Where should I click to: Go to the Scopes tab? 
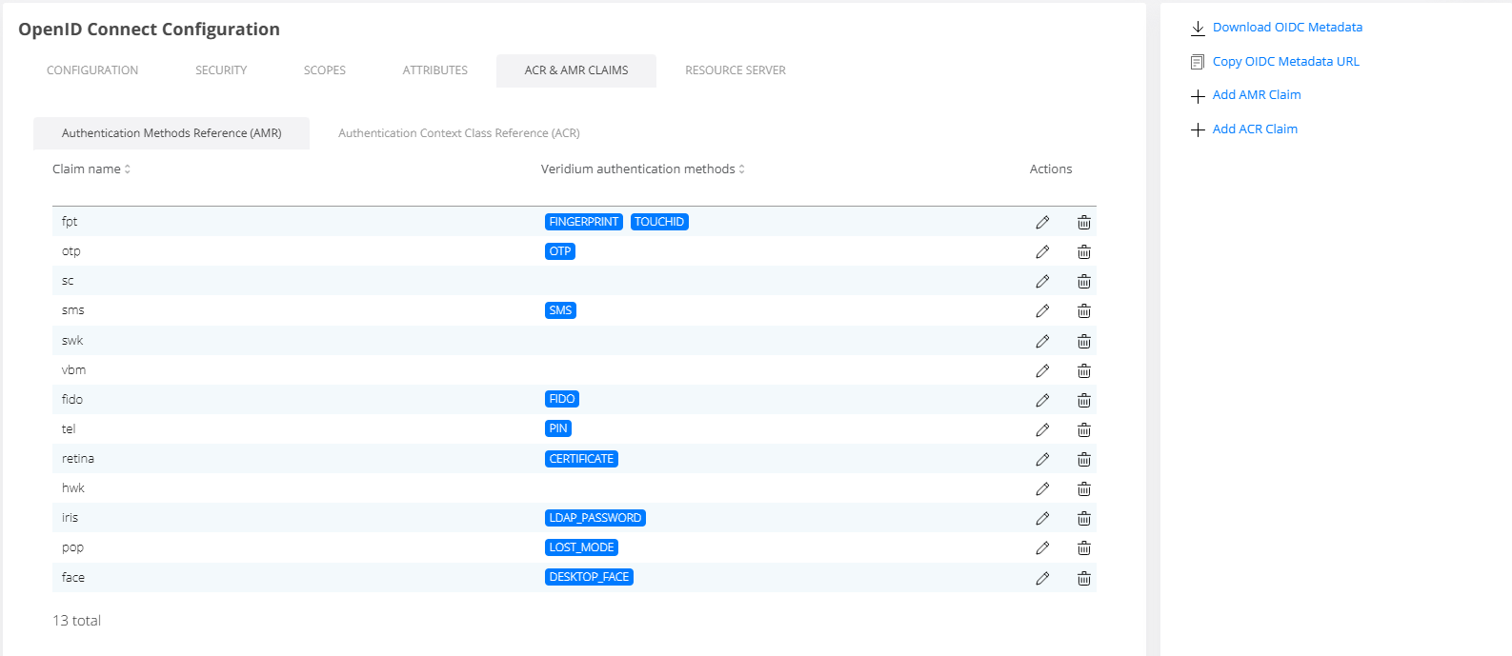[x=324, y=70]
